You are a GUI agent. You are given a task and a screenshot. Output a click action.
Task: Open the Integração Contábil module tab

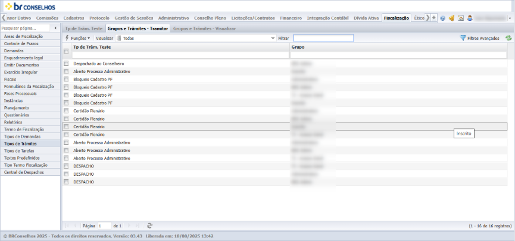327,18
